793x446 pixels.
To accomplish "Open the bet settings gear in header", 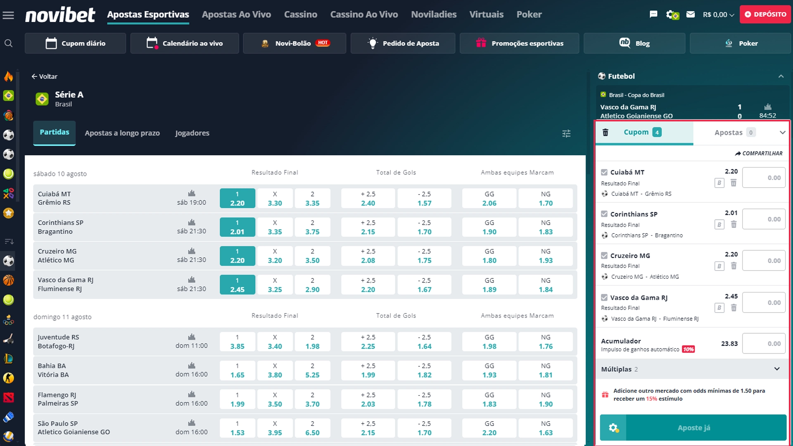I will tap(672, 15).
